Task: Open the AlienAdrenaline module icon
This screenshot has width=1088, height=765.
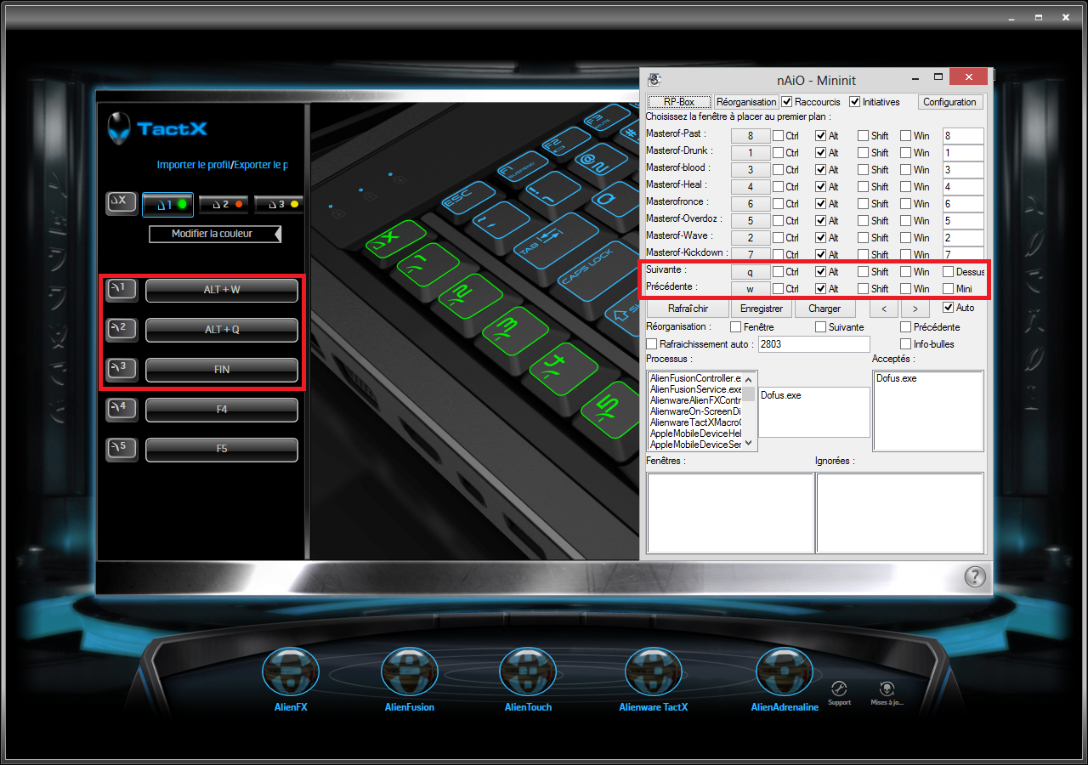Action: pyautogui.click(x=785, y=671)
